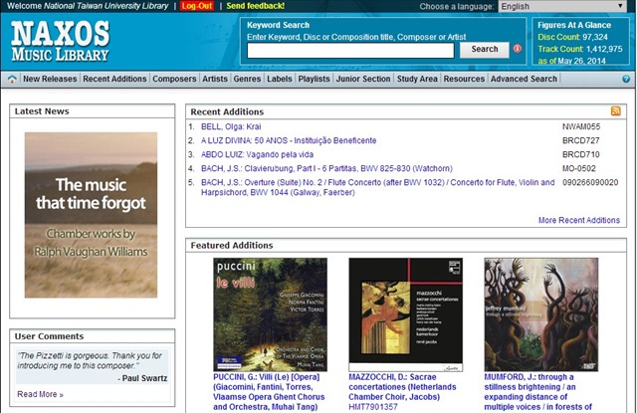Click the Search button

pyautogui.click(x=485, y=49)
